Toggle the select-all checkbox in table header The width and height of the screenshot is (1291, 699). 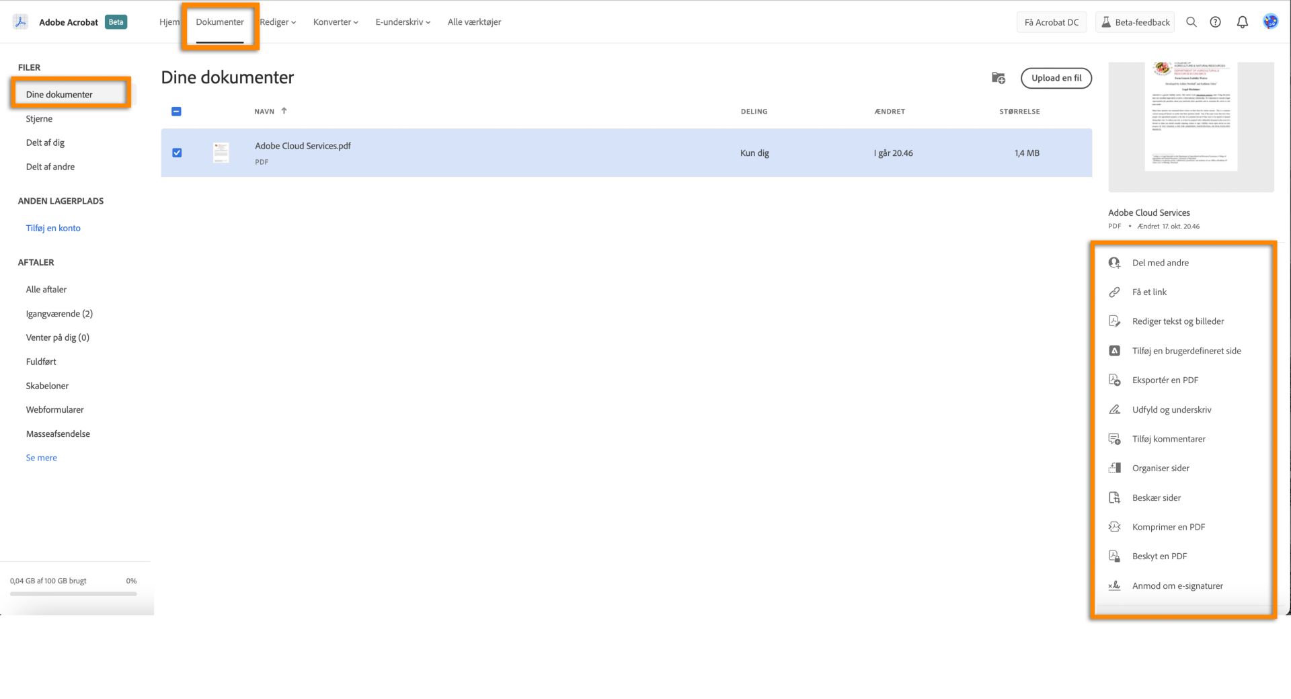[x=176, y=112]
